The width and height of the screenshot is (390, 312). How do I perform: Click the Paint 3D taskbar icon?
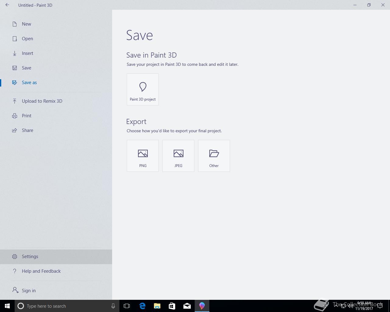pyautogui.click(x=202, y=306)
